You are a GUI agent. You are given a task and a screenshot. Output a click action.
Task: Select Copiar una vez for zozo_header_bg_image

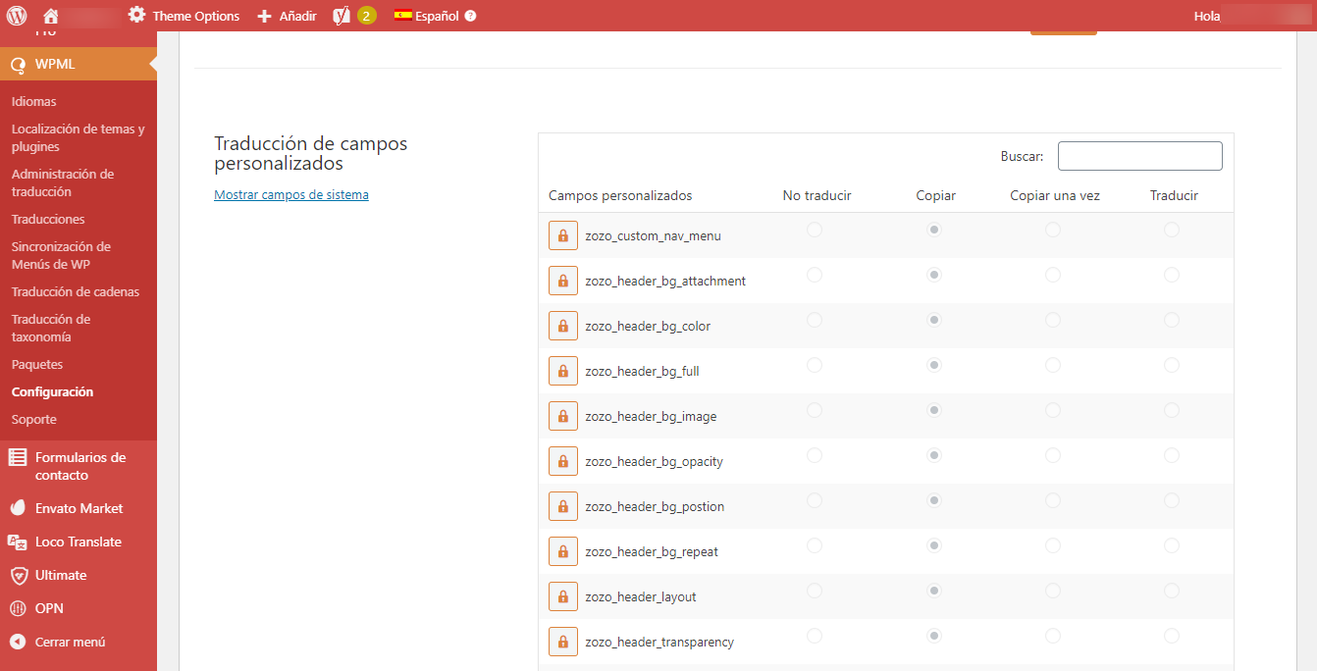click(x=1053, y=410)
